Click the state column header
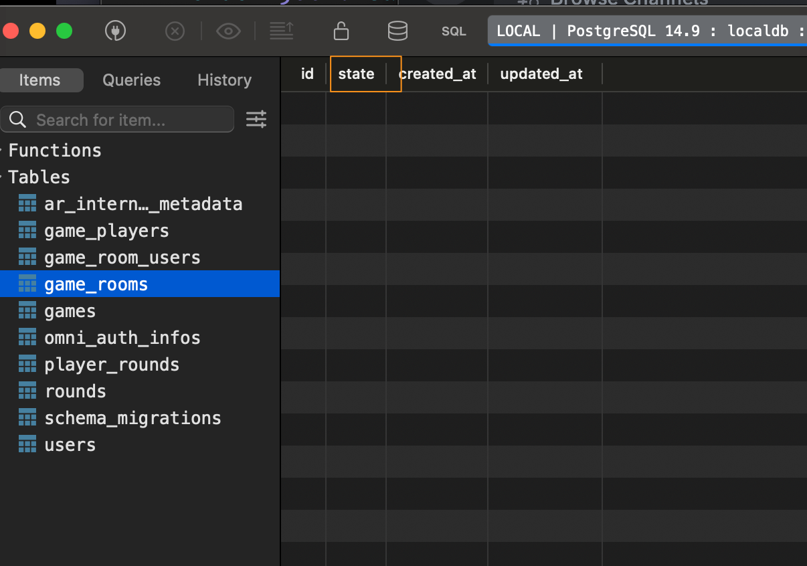807x566 pixels. coord(356,74)
